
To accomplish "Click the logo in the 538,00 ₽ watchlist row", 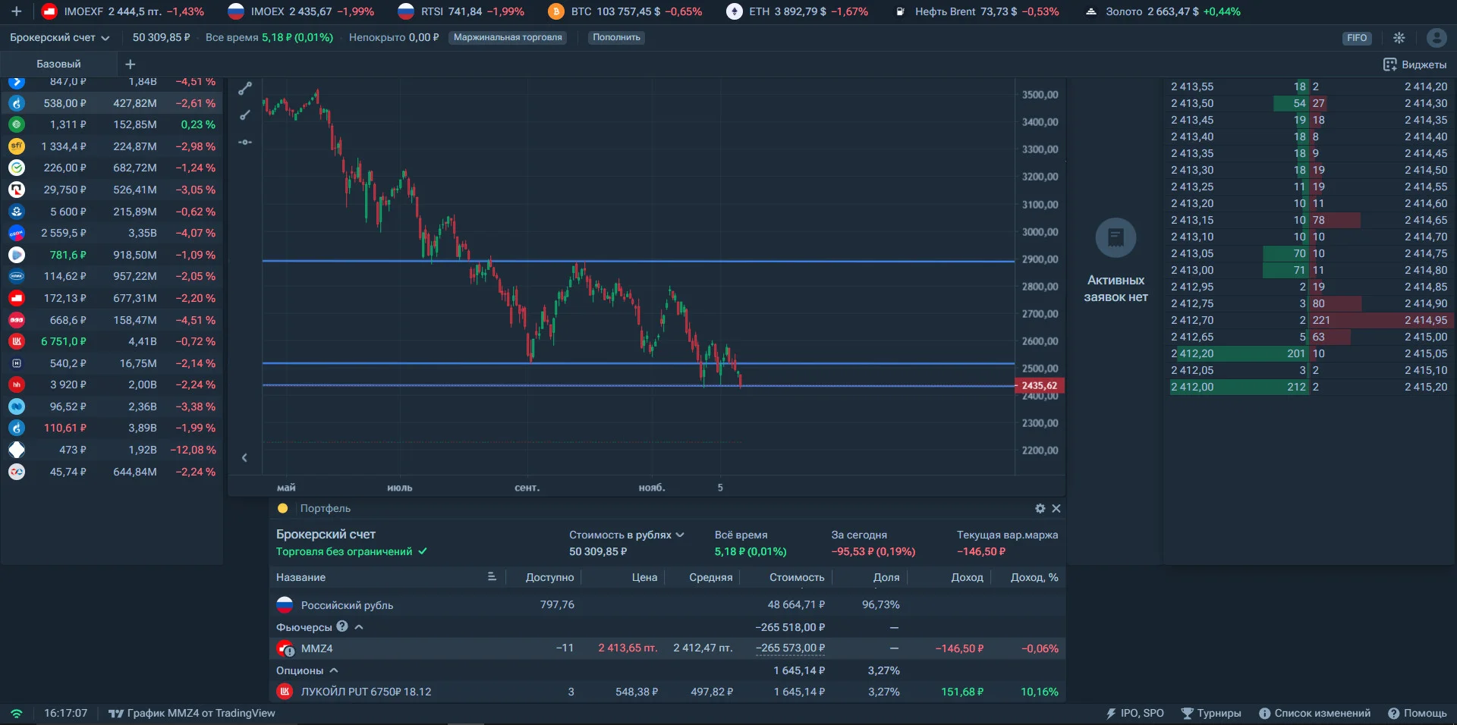I will (17, 103).
